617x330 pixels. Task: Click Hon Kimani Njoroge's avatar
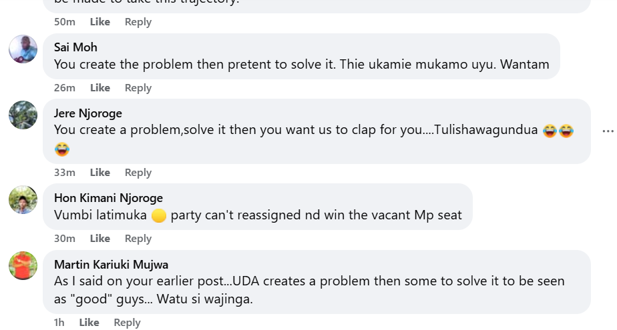point(23,199)
